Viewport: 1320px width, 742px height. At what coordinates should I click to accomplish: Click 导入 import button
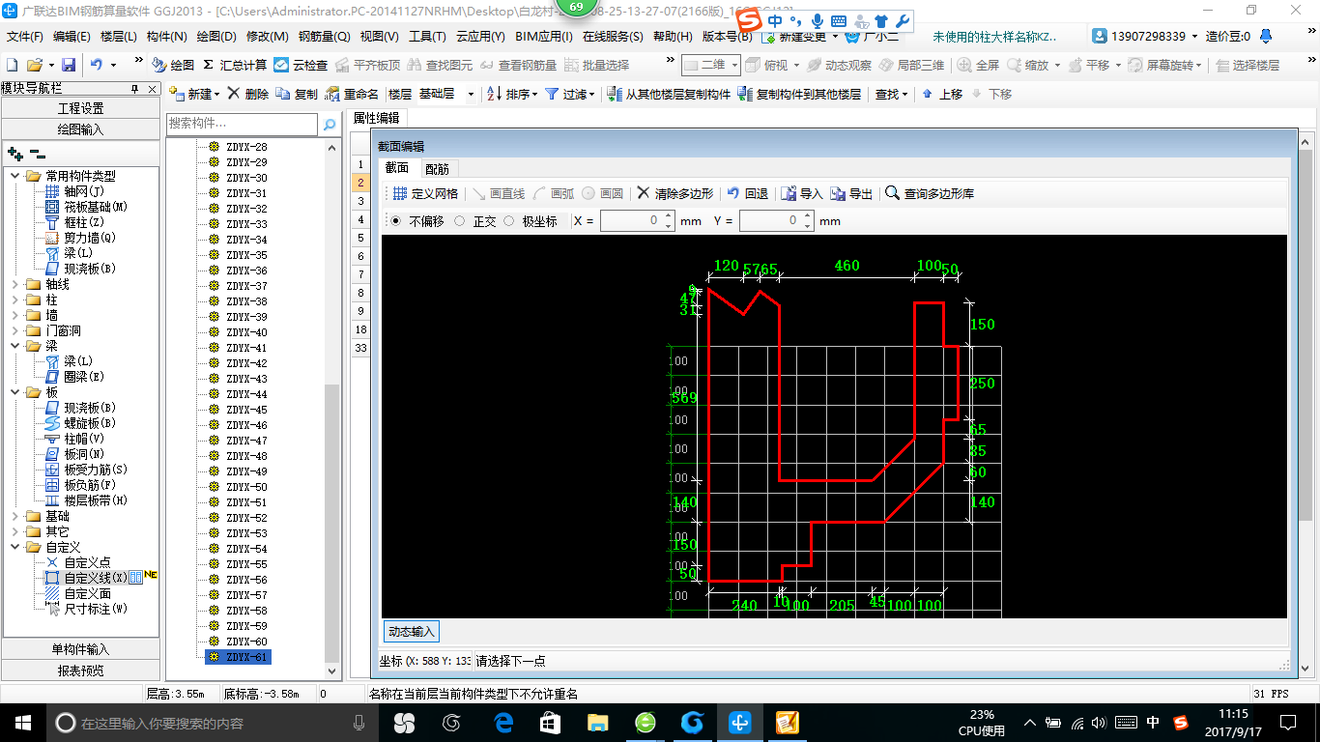tap(802, 193)
